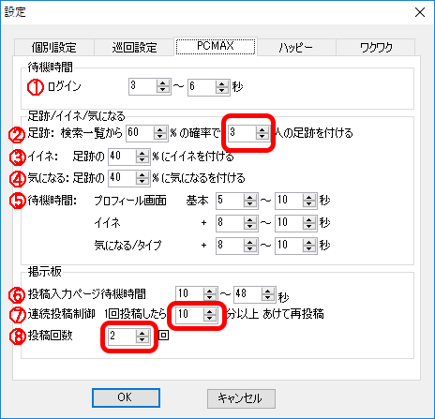435x419 pixels.
Task: Decrease the 投稿回数 spinner value
Action: [142, 339]
